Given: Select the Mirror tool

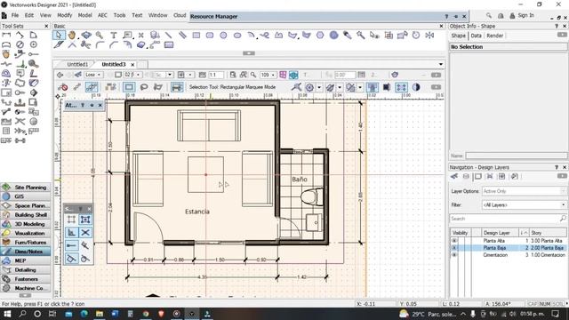Looking at the screenshot, I should (x=429, y=36).
